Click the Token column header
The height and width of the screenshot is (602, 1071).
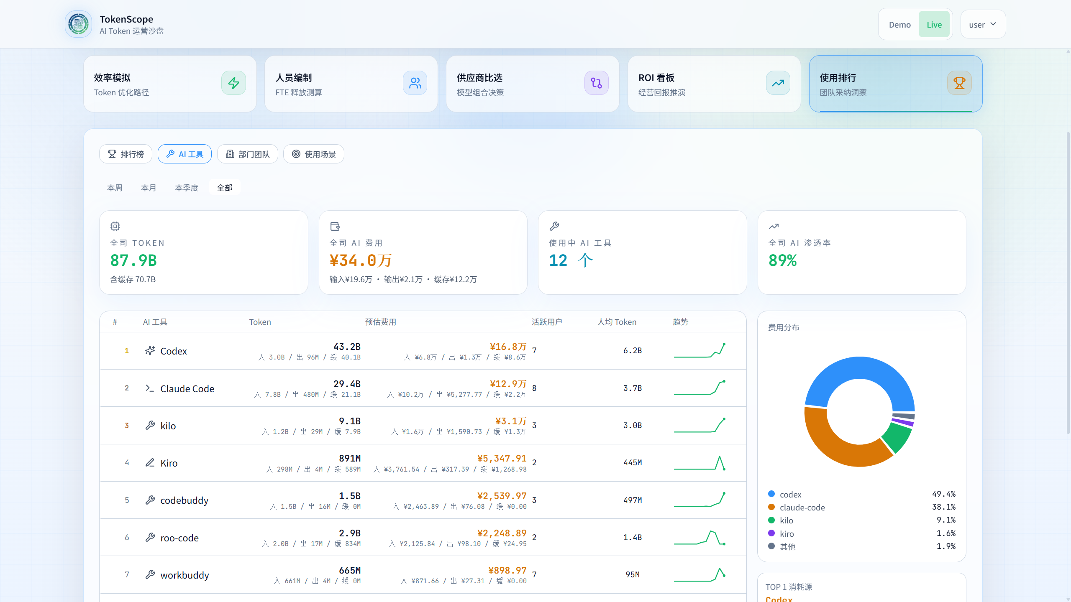[x=260, y=322]
